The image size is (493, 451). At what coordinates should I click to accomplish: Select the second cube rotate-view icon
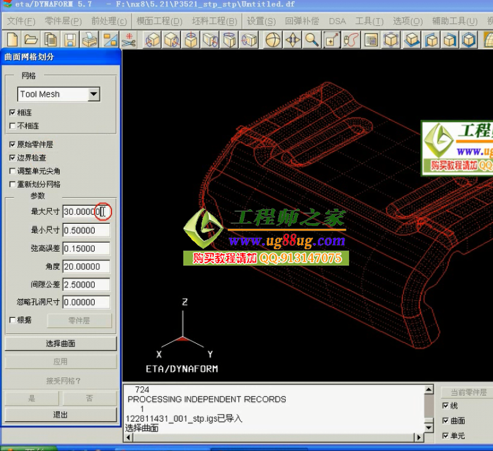coord(172,40)
